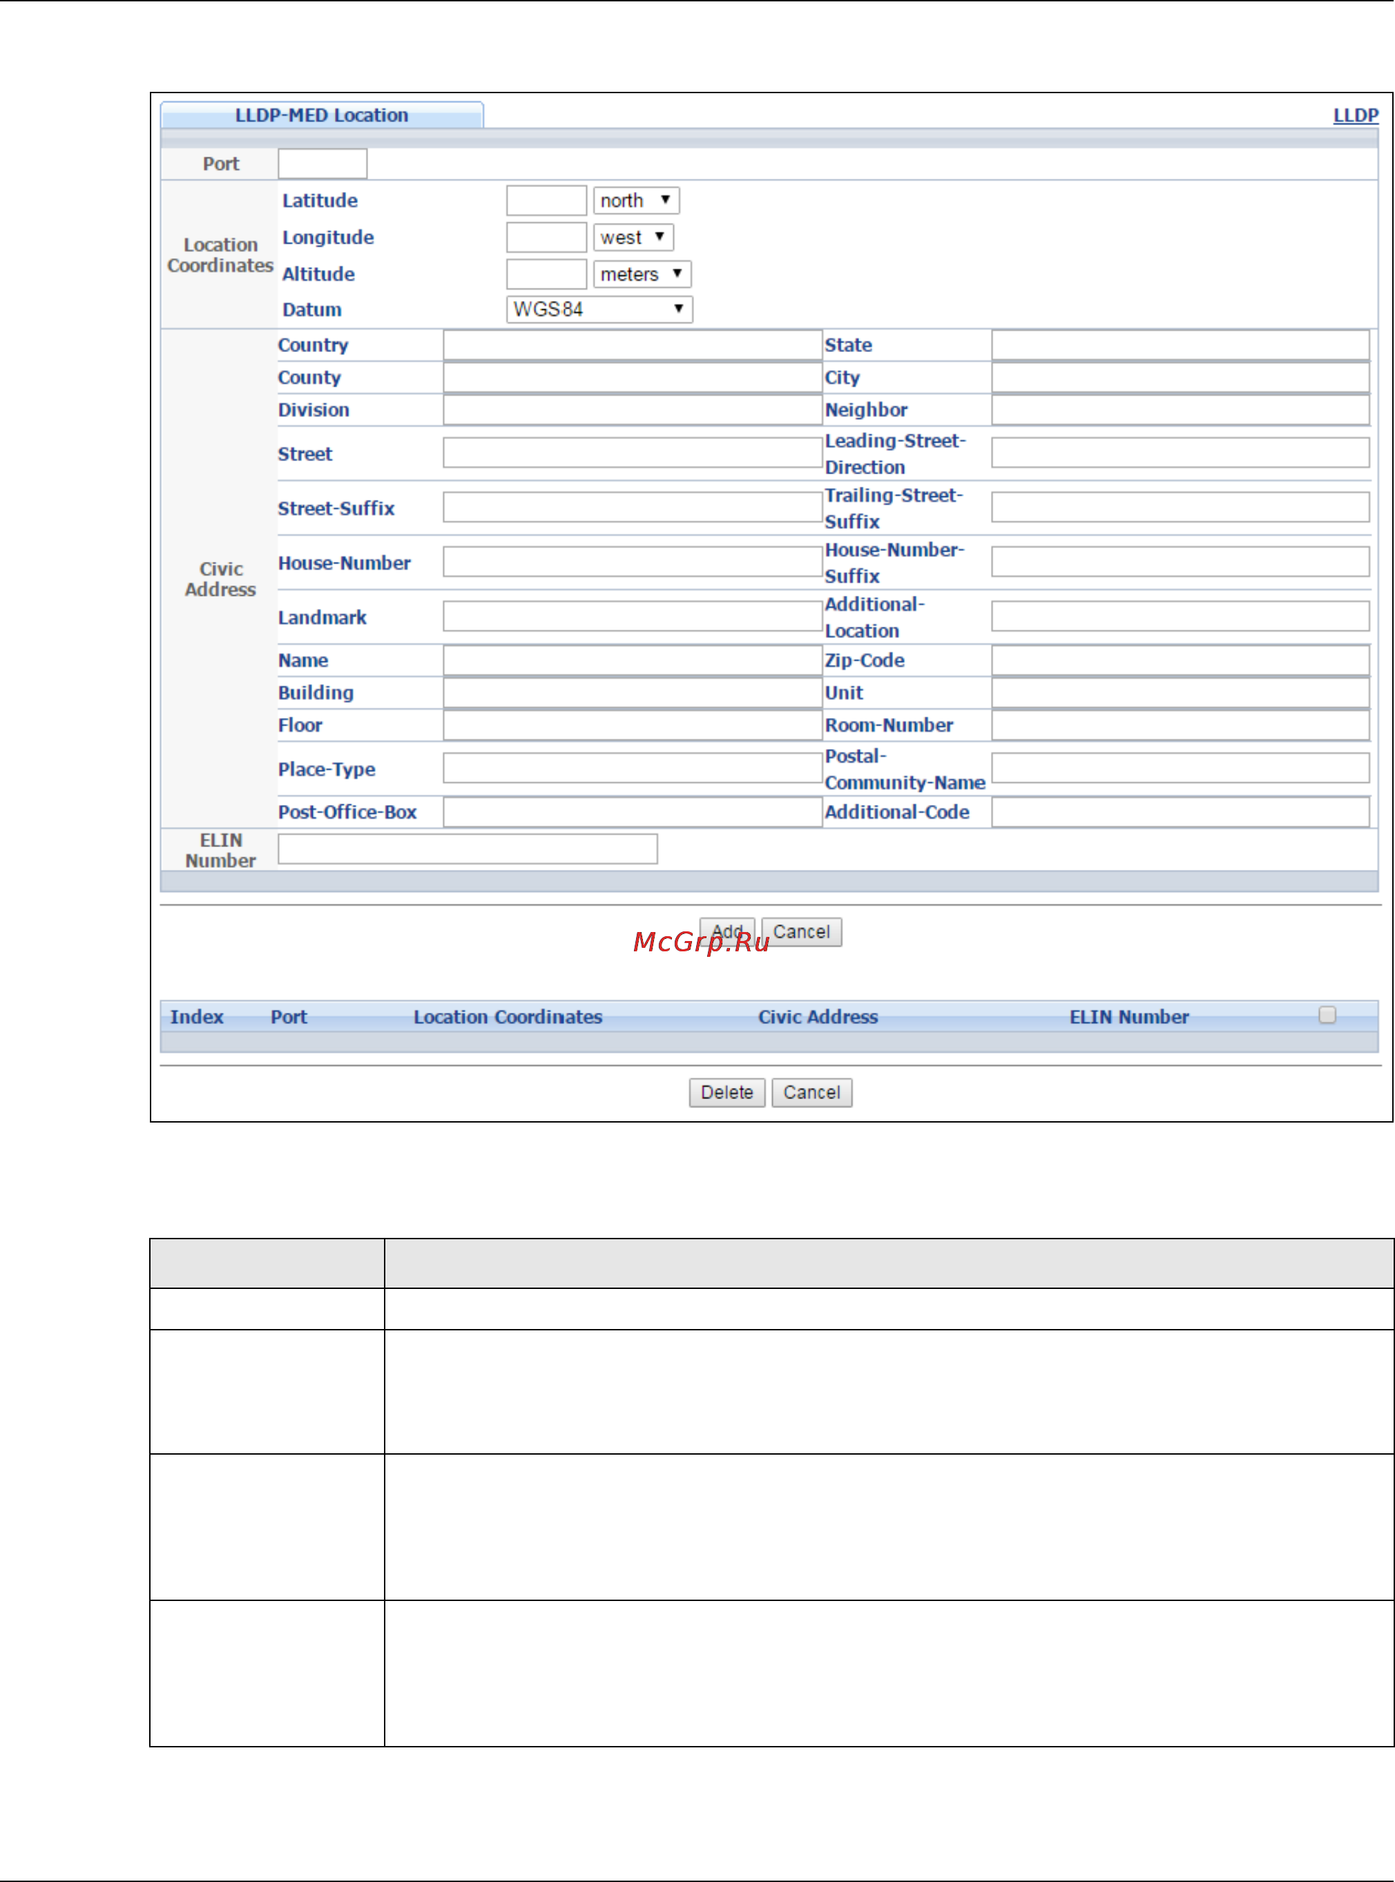1395x1882 pixels.
Task: Click the Trailing-Street-Suffix input field
Action: 1180,508
